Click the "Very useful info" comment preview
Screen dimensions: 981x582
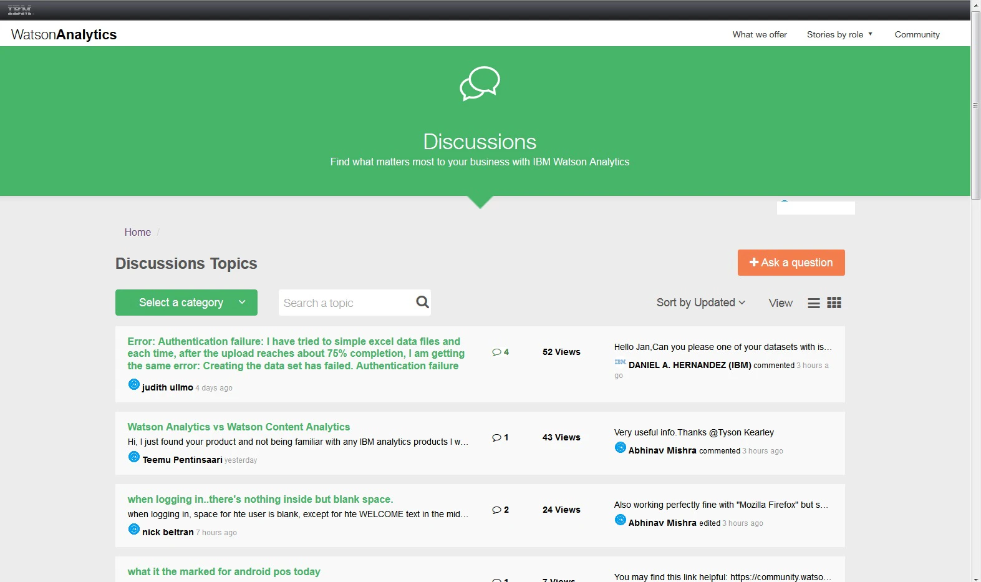point(693,432)
